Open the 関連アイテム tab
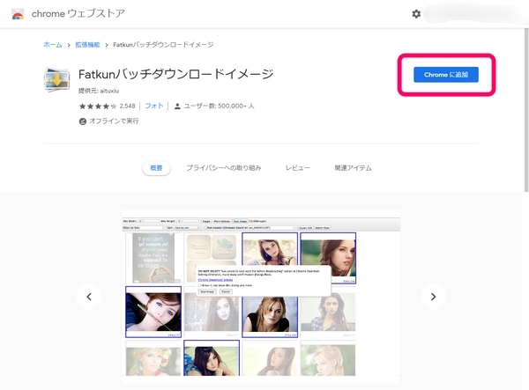Viewport: 529px width, 390px height. (x=353, y=168)
